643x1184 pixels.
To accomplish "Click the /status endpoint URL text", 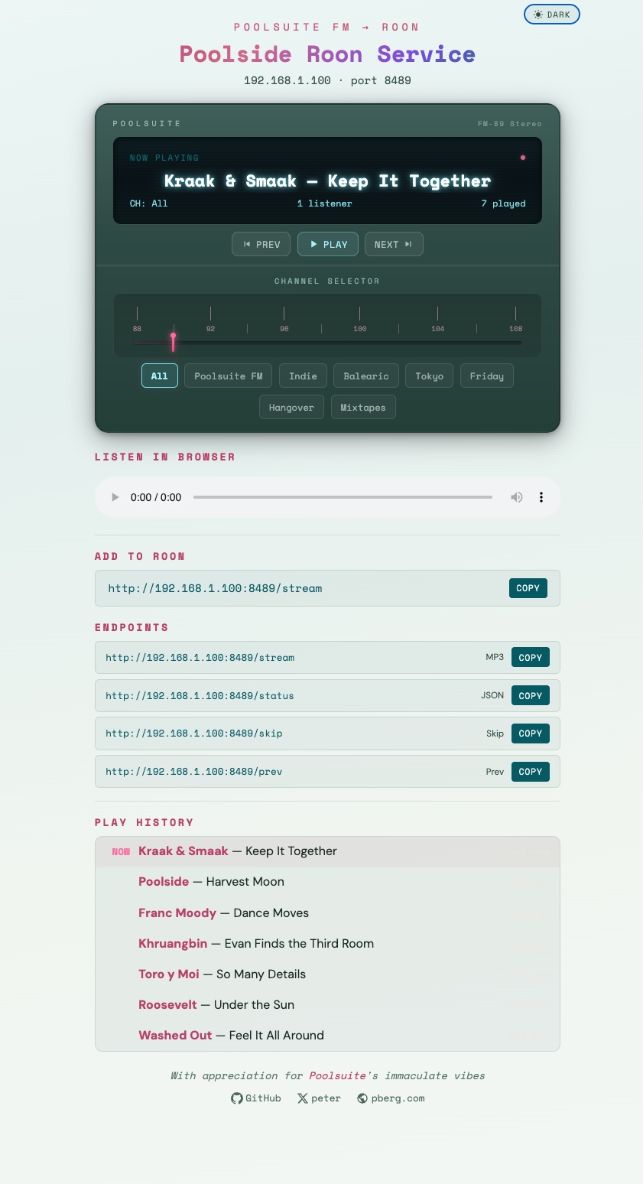I will 200,695.
